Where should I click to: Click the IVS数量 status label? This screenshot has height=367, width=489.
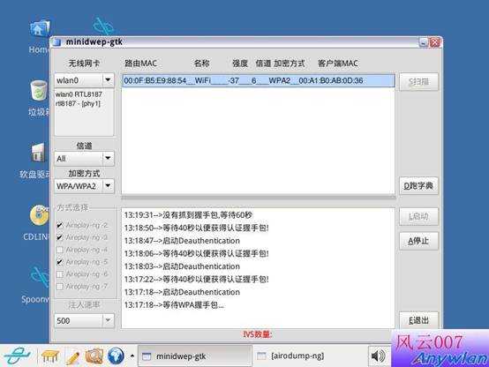tap(258, 334)
